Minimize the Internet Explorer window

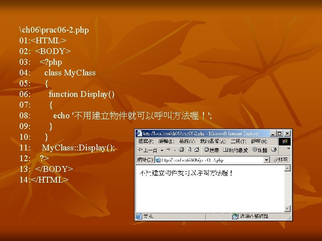273,133
